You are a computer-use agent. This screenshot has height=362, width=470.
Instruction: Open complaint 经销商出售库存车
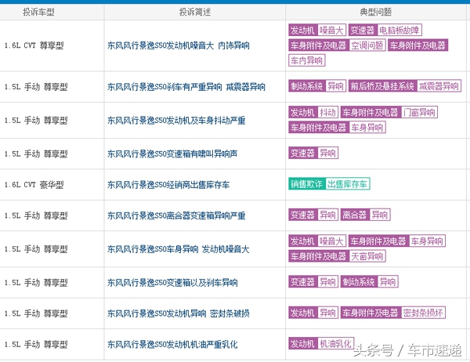point(168,185)
